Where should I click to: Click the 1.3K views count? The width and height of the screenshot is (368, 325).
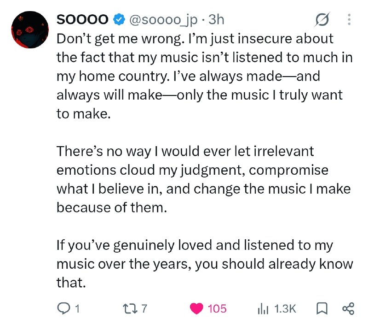(x=285, y=308)
